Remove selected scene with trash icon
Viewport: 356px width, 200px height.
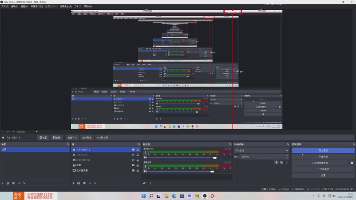coord(8,183)
